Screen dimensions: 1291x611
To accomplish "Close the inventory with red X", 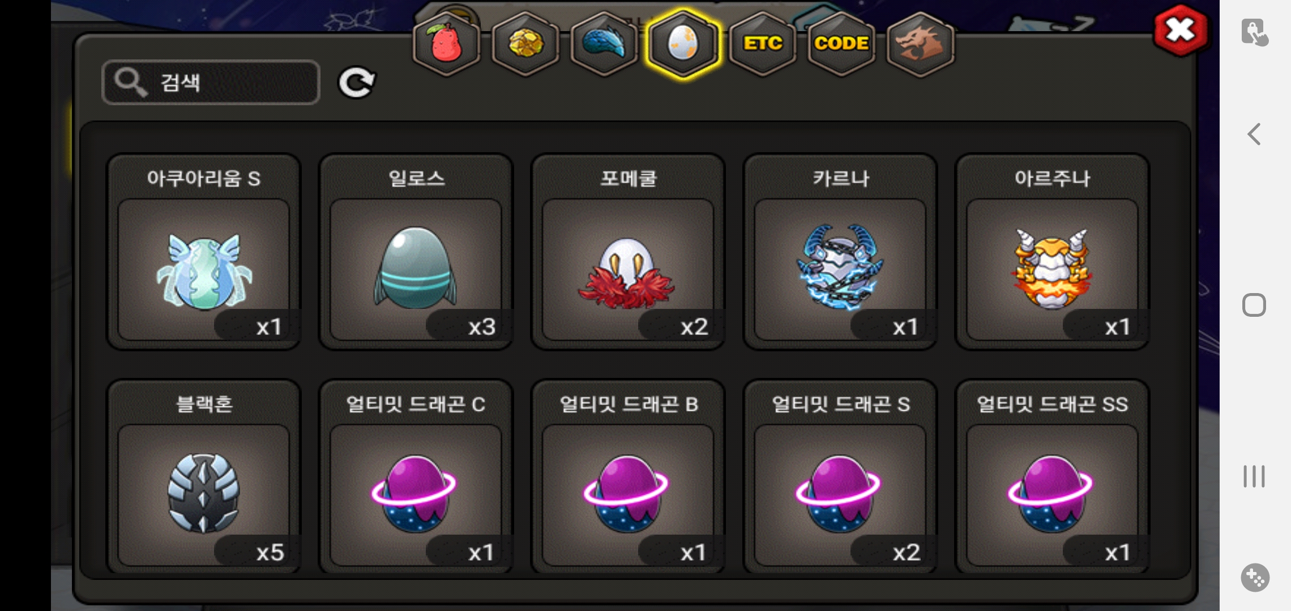I will click(1181, 31).
